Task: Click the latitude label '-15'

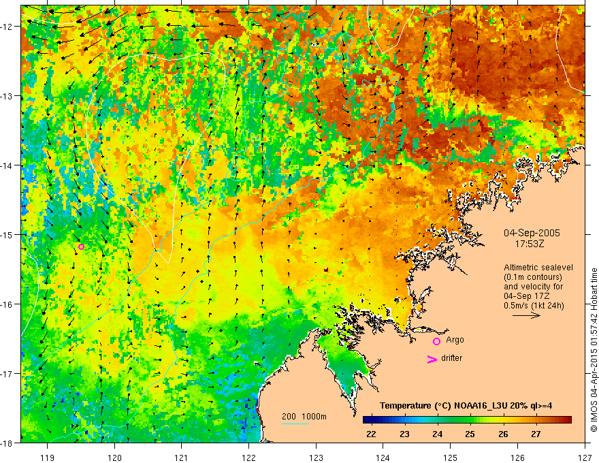Action: (7, 234)
